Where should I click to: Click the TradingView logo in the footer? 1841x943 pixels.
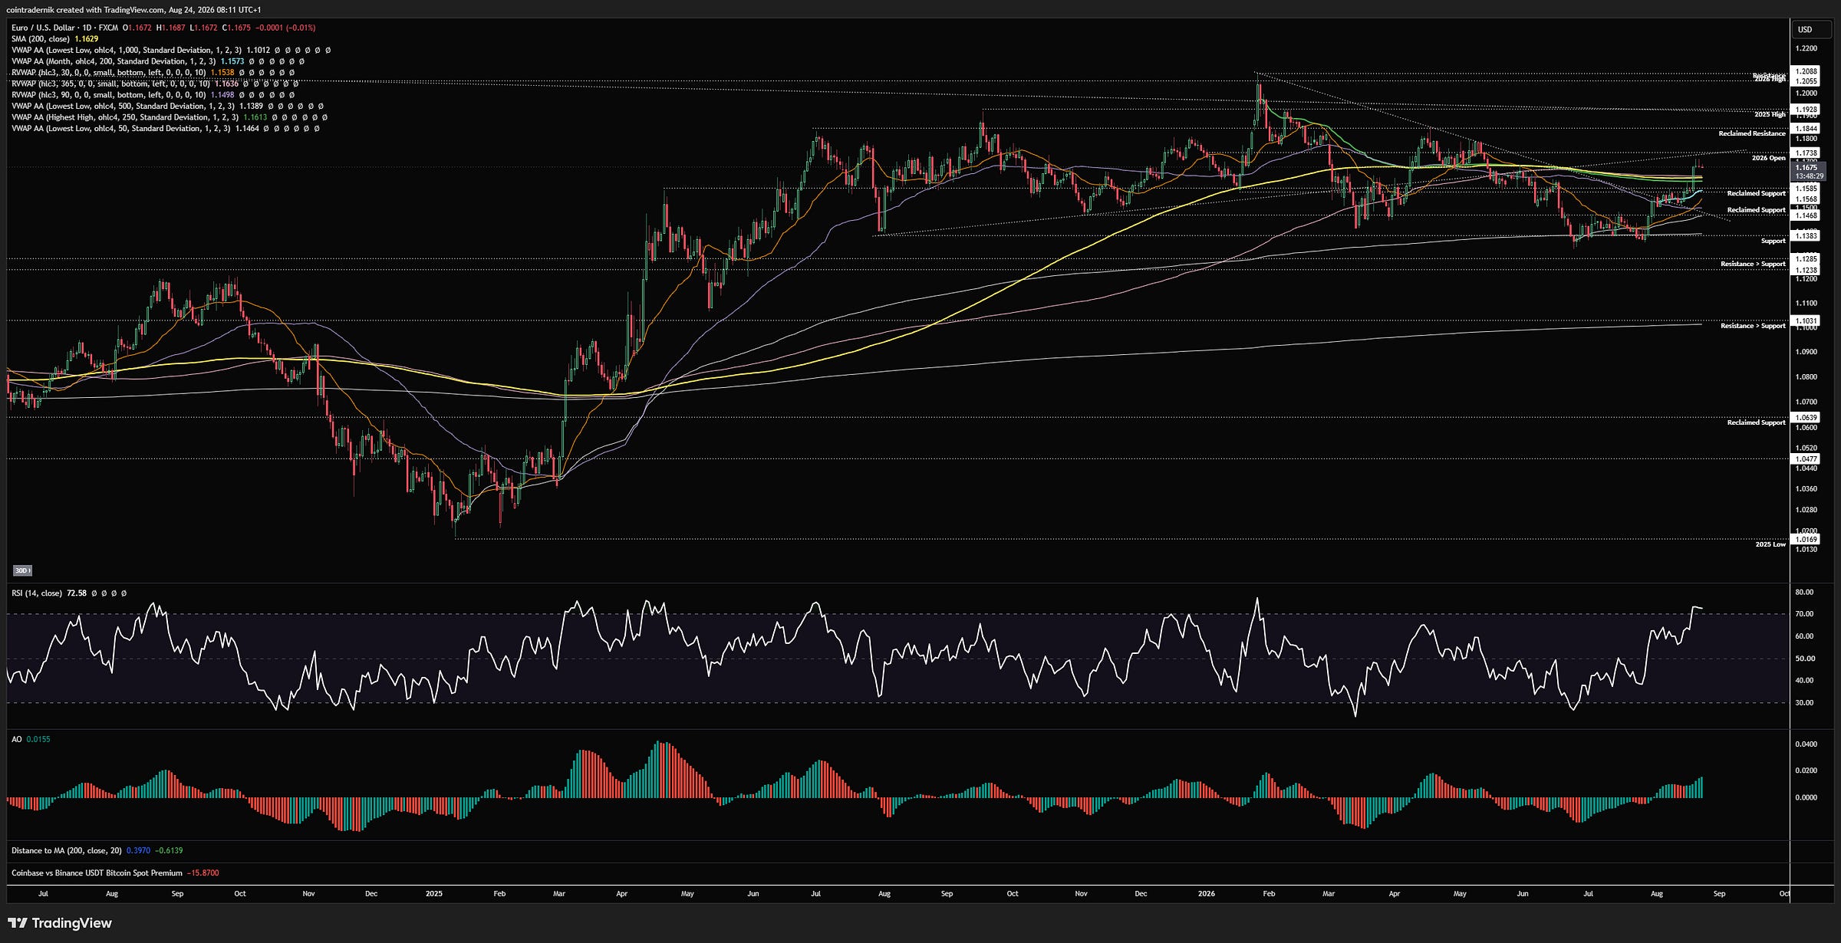click(x=60, y=923)
